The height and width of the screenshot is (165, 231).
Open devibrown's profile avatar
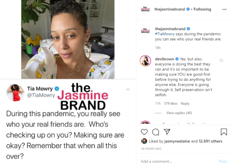pyautogui.click(x=145, y=61)
